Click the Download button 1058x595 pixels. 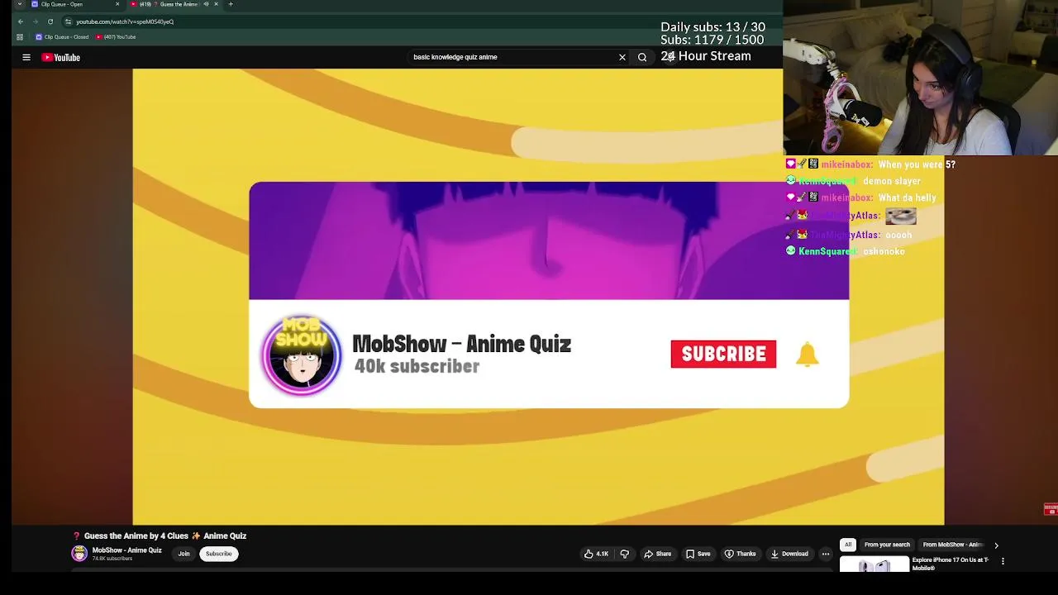(x=789, y=554)
